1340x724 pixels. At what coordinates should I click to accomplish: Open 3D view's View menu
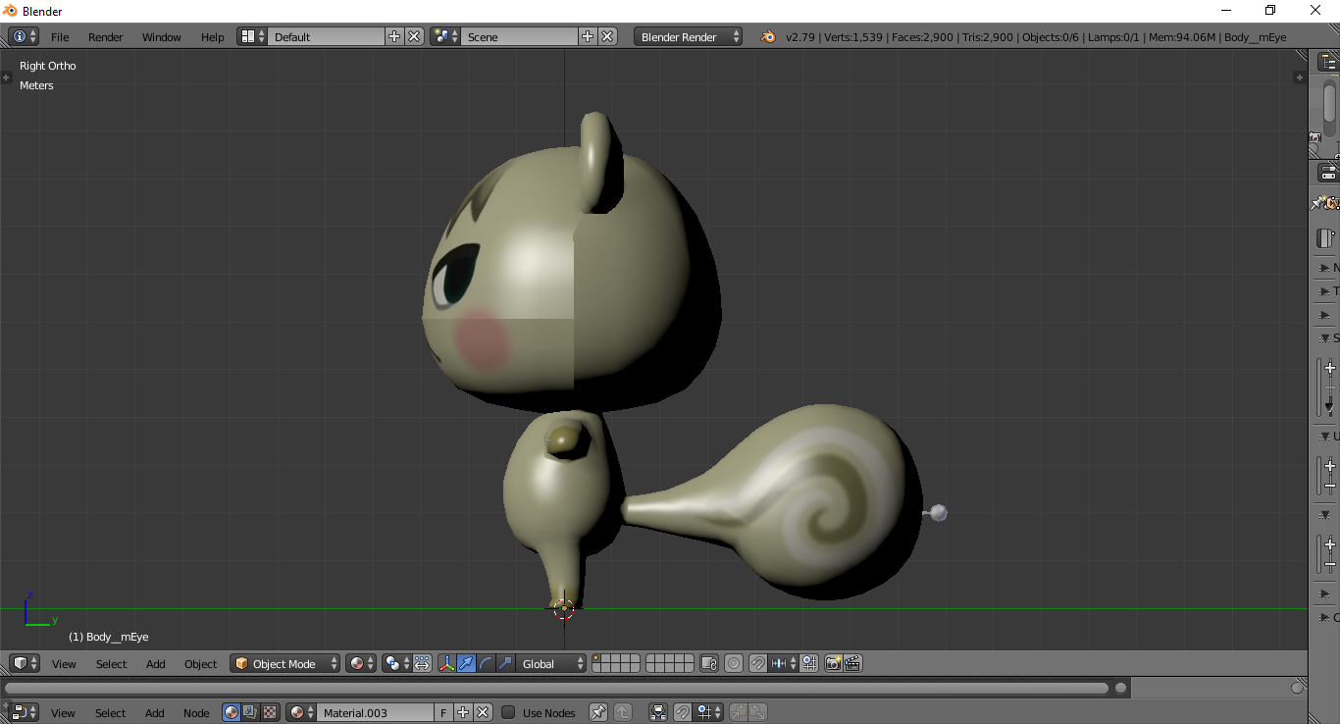[x=64, y=664]
